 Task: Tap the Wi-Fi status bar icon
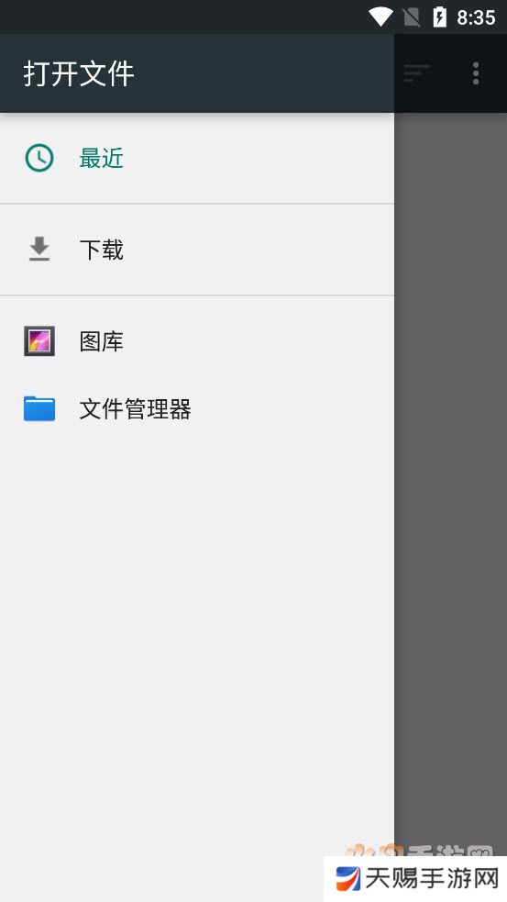[x=380, y=17]
